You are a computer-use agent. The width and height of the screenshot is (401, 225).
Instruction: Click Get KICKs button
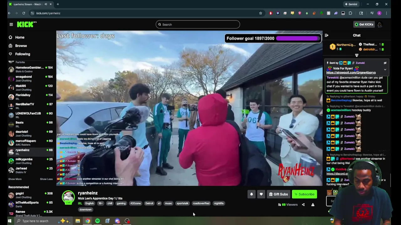[x=364, y=24]
